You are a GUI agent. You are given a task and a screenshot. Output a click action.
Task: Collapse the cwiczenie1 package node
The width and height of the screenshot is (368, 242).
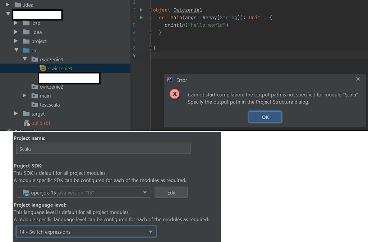coord(25,60)
